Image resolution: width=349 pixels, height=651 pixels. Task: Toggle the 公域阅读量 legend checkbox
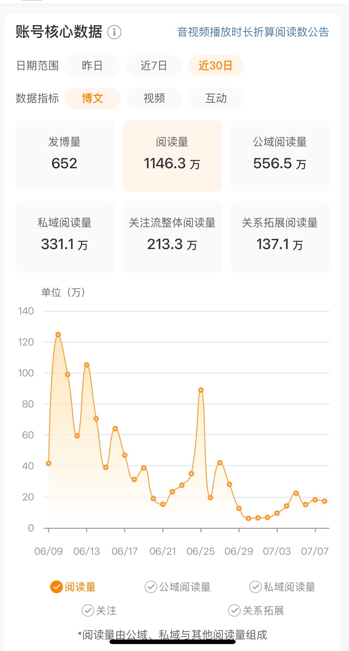(151, 587)
